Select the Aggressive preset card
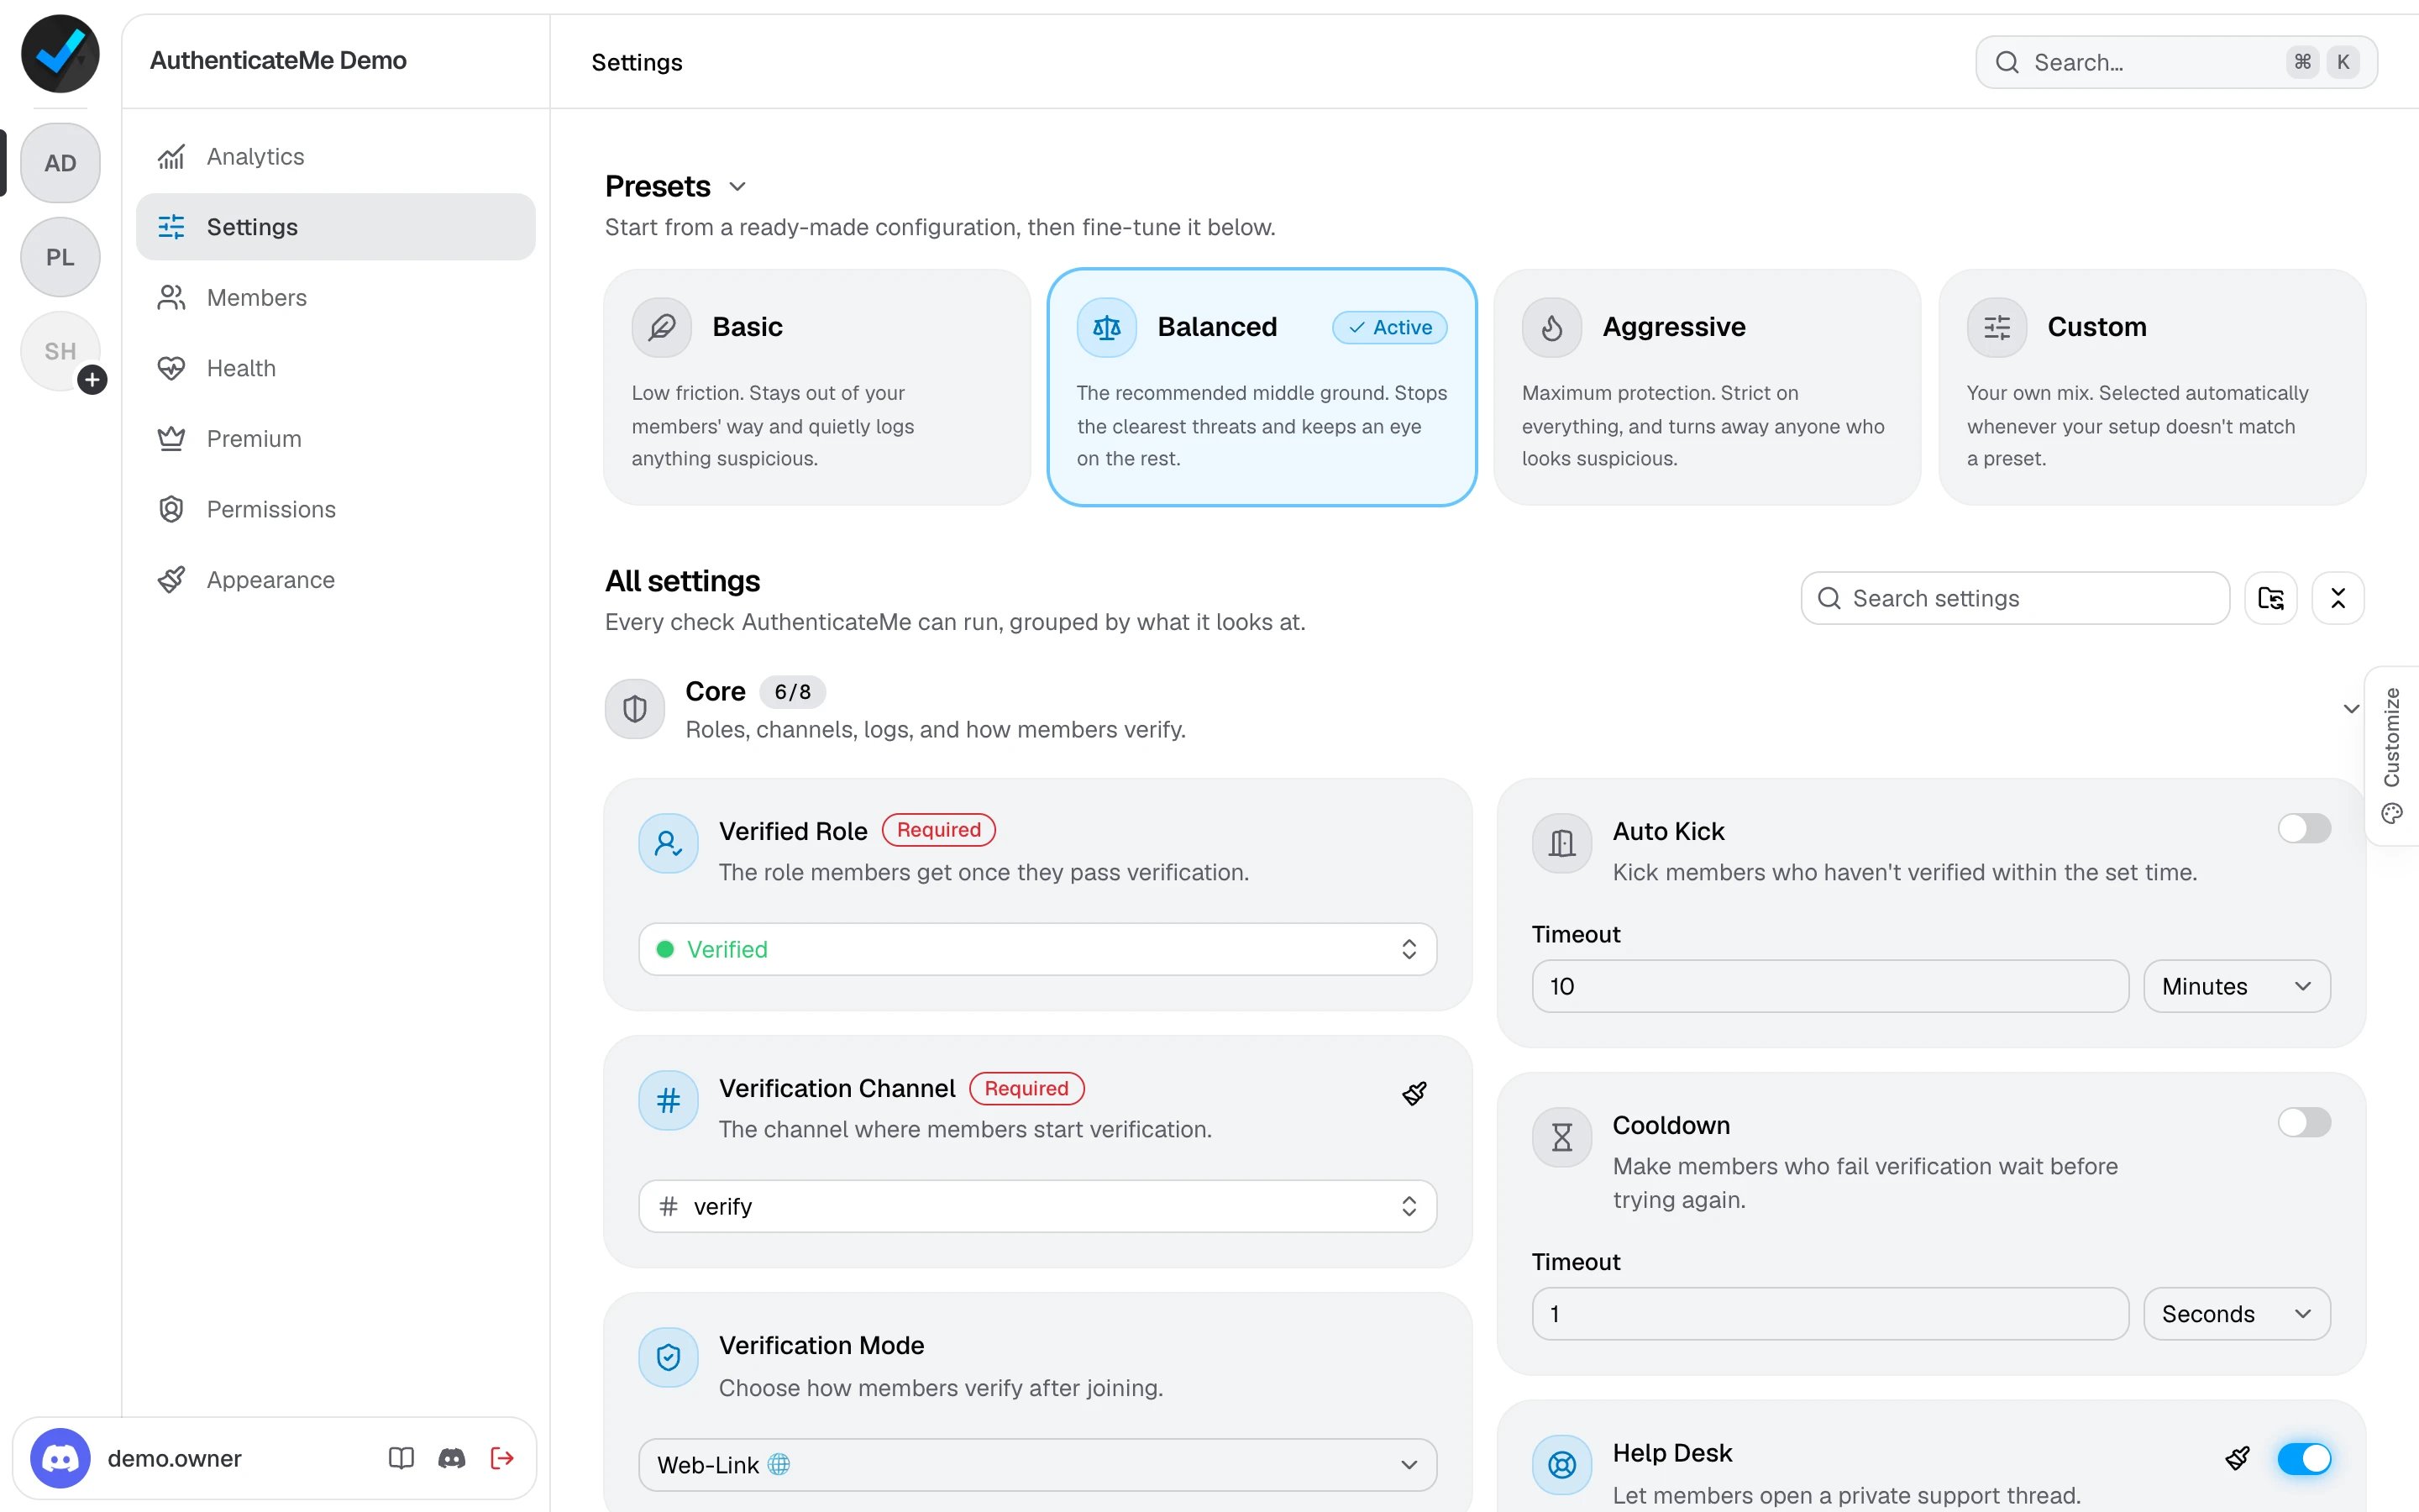This screenshot has height=1512, width=2419. pos(1708,387)
